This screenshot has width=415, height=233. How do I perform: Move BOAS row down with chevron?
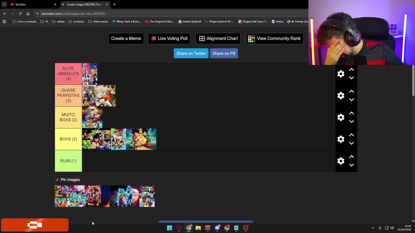(x=351, y=143)
